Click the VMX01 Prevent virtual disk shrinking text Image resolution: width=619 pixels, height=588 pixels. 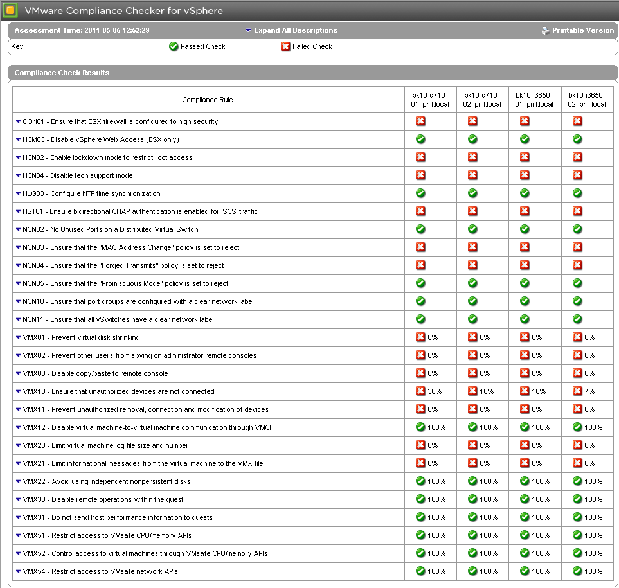(x=81, y=337)
